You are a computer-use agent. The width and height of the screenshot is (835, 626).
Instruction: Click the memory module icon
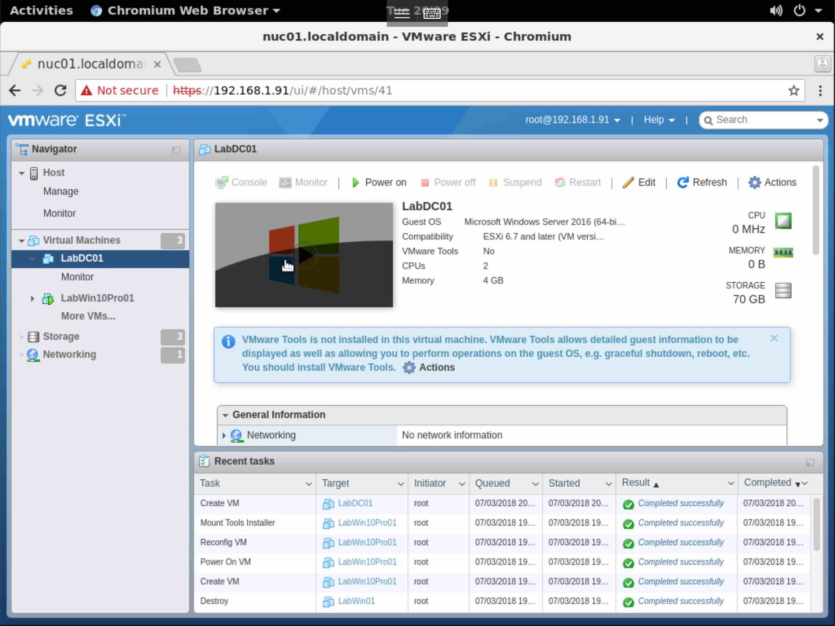[783, 253]
